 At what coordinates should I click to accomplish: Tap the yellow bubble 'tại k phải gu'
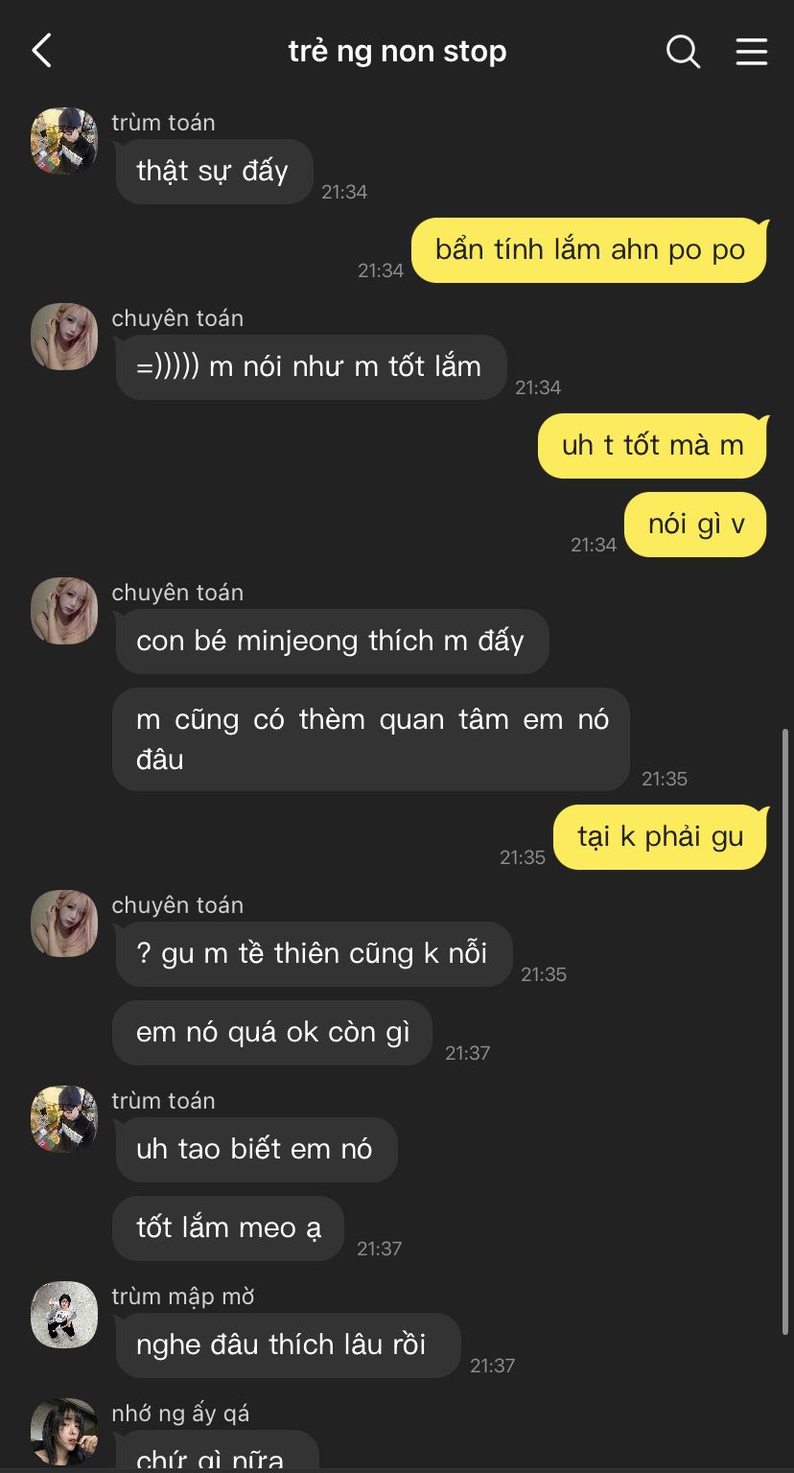tap(661, 837)
